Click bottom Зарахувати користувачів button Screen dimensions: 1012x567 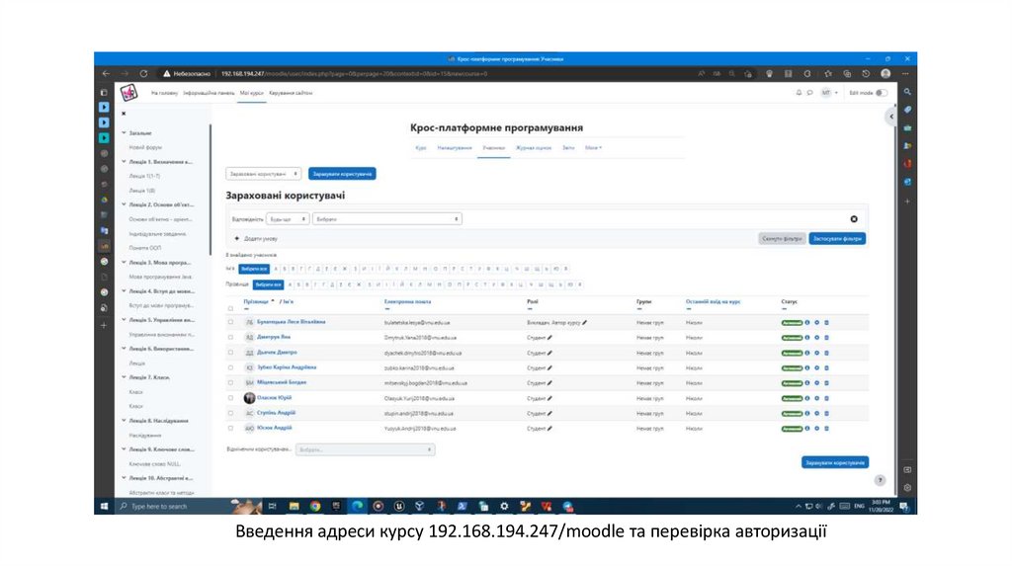click(834, 462)
